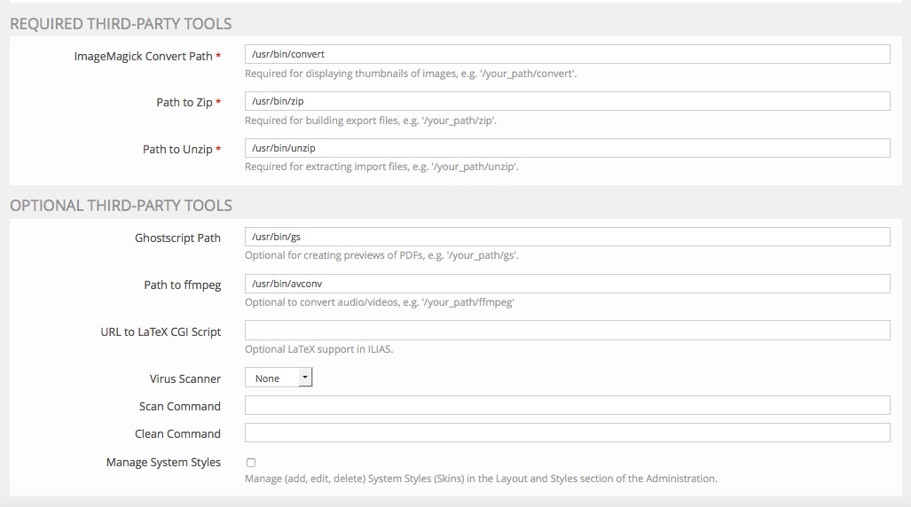Click the Required Third-Party Tools heading
Screen dimensions: 911x507
tap(121, 24)
